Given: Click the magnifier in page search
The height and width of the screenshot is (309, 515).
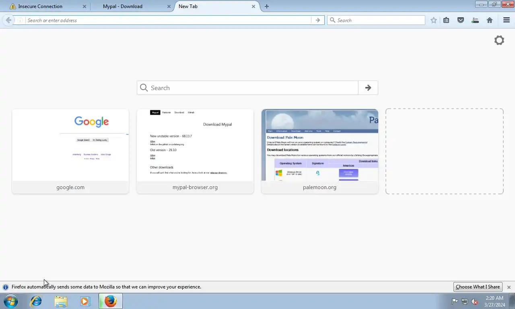Looking at the screenshot, I should (x=144, y=88).
